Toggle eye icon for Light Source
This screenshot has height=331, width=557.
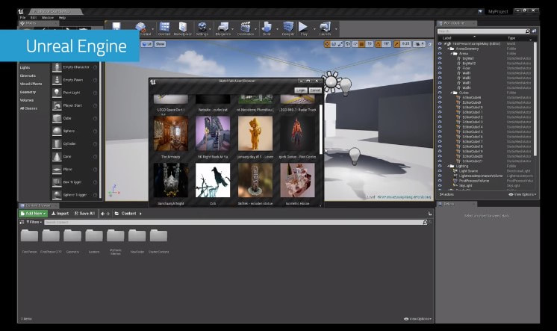click(440, 170)
